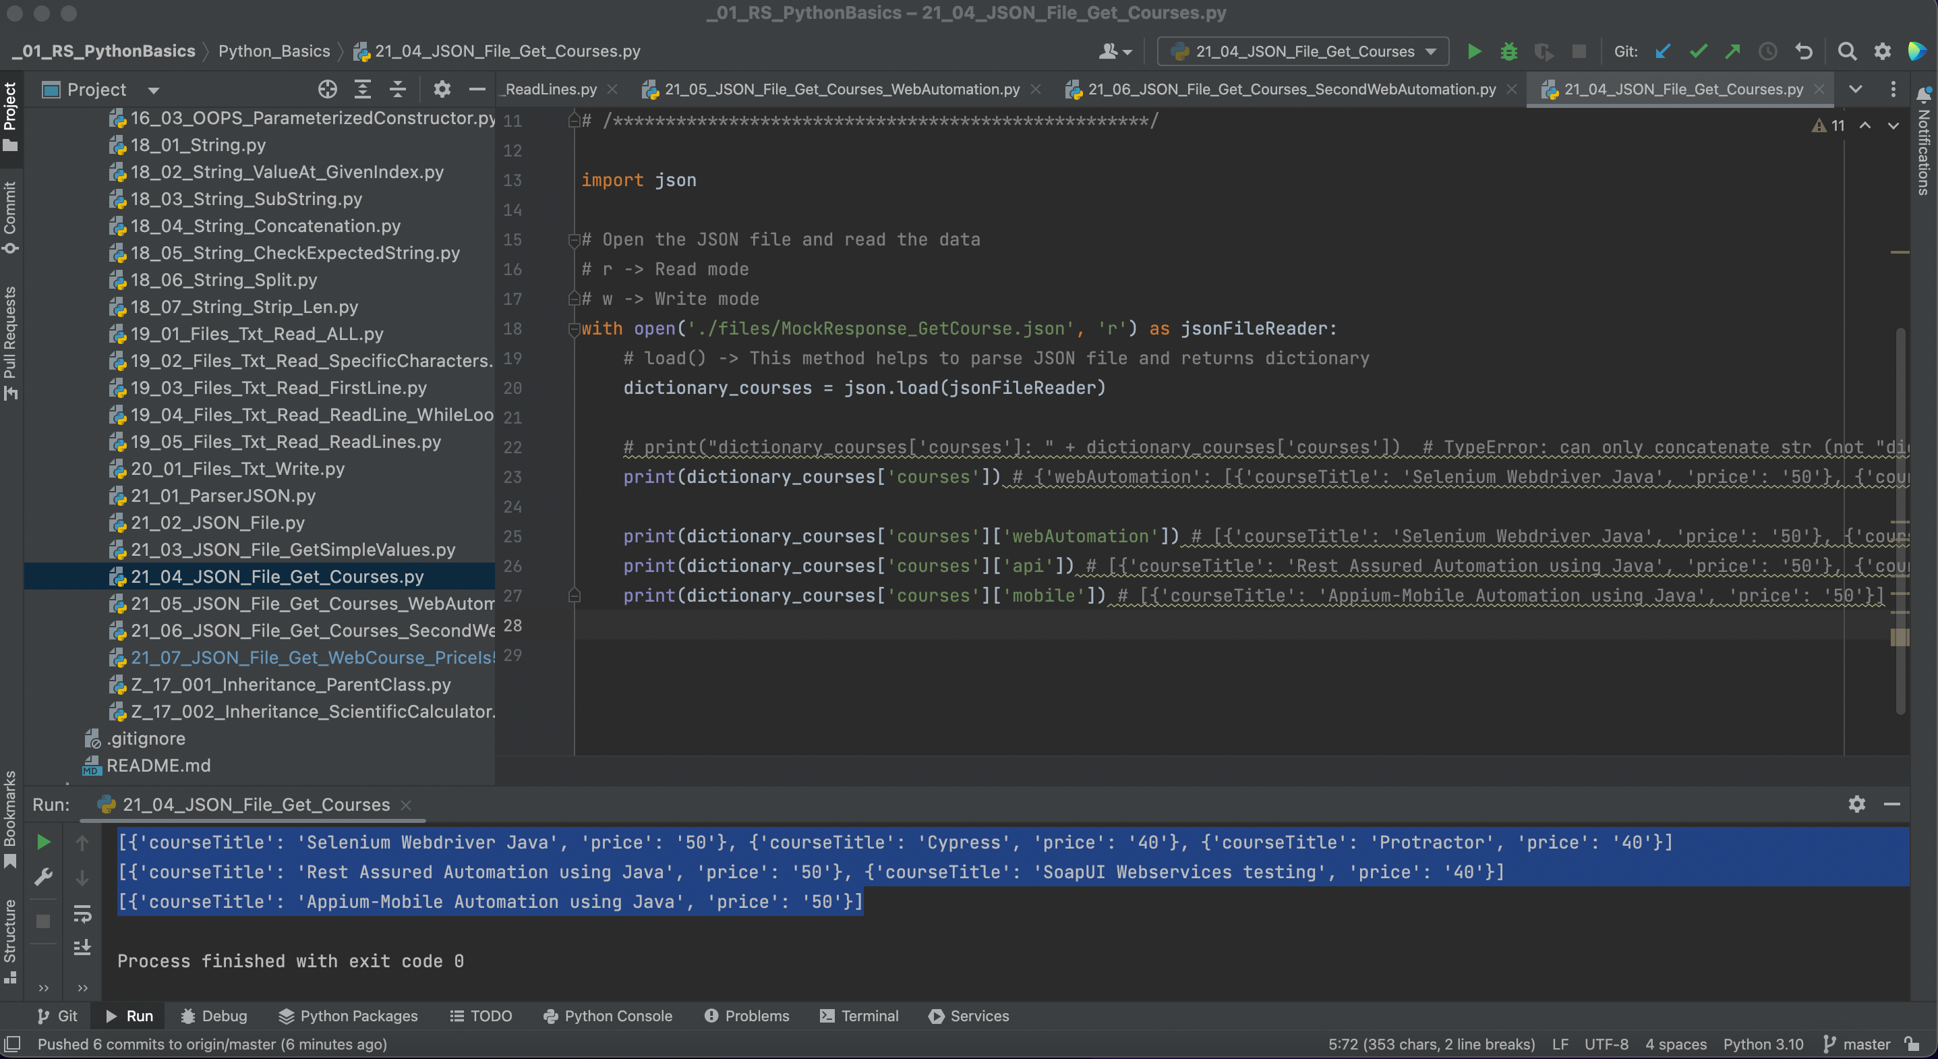
Task: Open the TODO tool window
Action: pos(481,1015)
